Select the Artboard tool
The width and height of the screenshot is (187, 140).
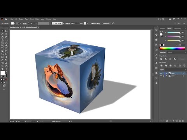click(x=2, y=66)
